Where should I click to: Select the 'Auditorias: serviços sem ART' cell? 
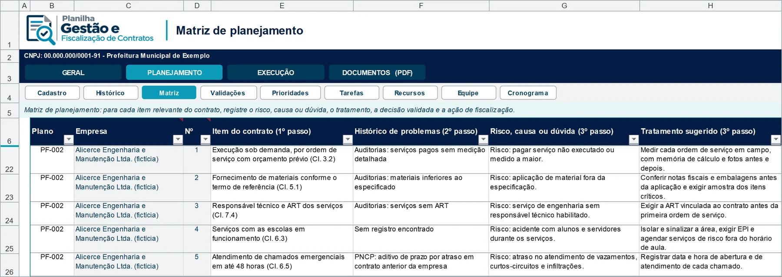click(421, 213)
